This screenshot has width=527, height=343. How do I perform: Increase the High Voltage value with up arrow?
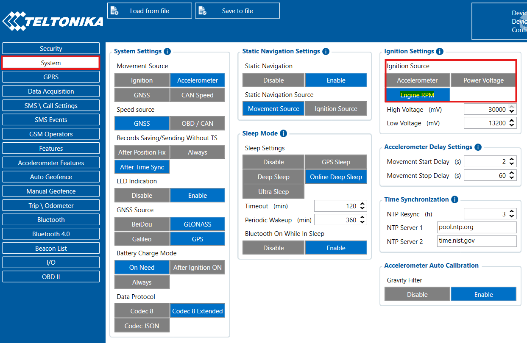coord(512,108)
